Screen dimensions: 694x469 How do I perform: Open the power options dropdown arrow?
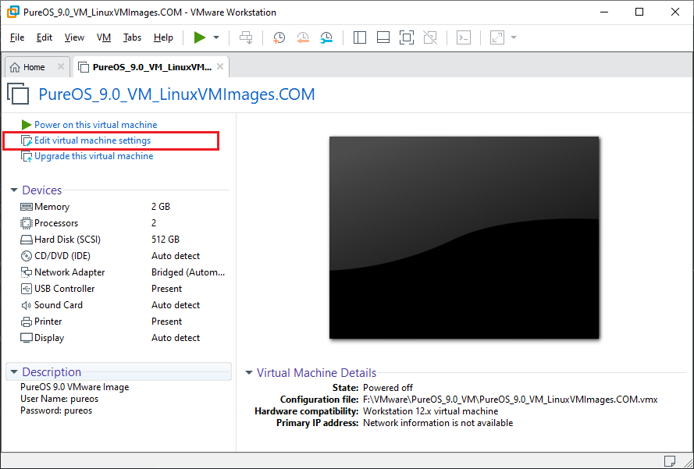tap(216, 37)
